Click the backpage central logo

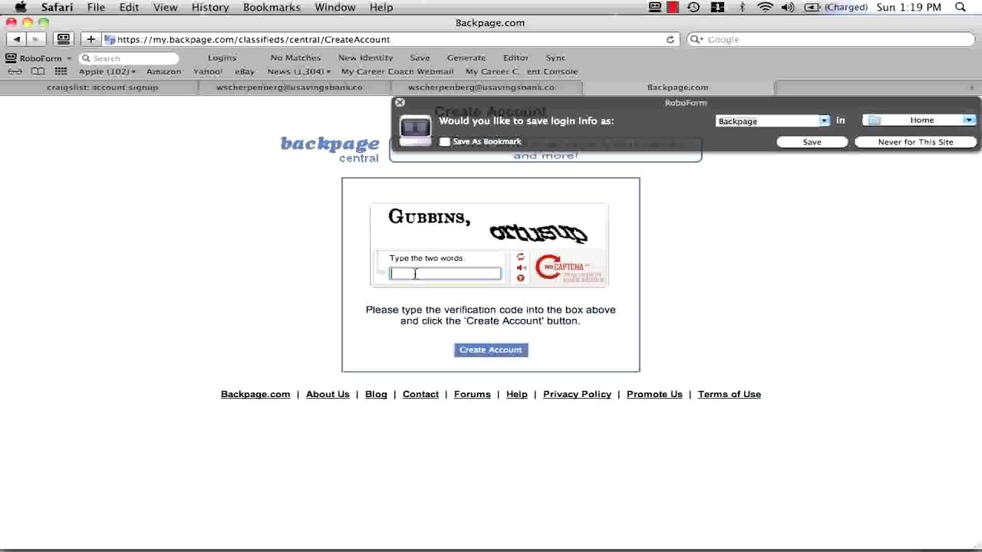pyautogui.click(x=330, y=149)
